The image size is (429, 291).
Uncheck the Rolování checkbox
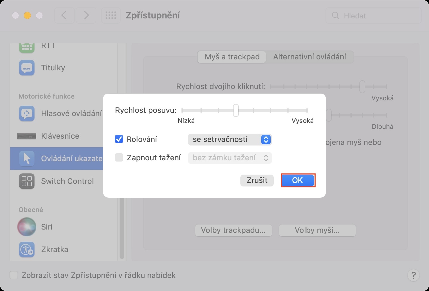point(119,139)
